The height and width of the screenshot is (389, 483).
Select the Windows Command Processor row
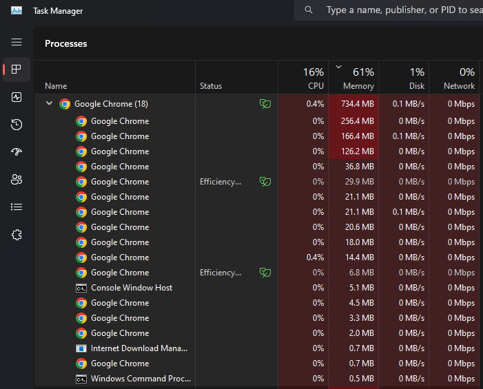(x=257, y=379)
